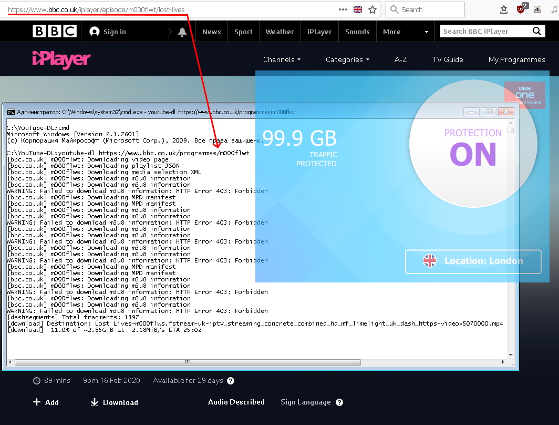Click cmd horizontal scrollbar thumb
This screenshot has width=559, height=425.
188,362
